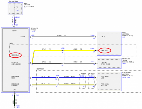Click the GND label in headlamp switch
142x109 pixels.
(14, 90)
